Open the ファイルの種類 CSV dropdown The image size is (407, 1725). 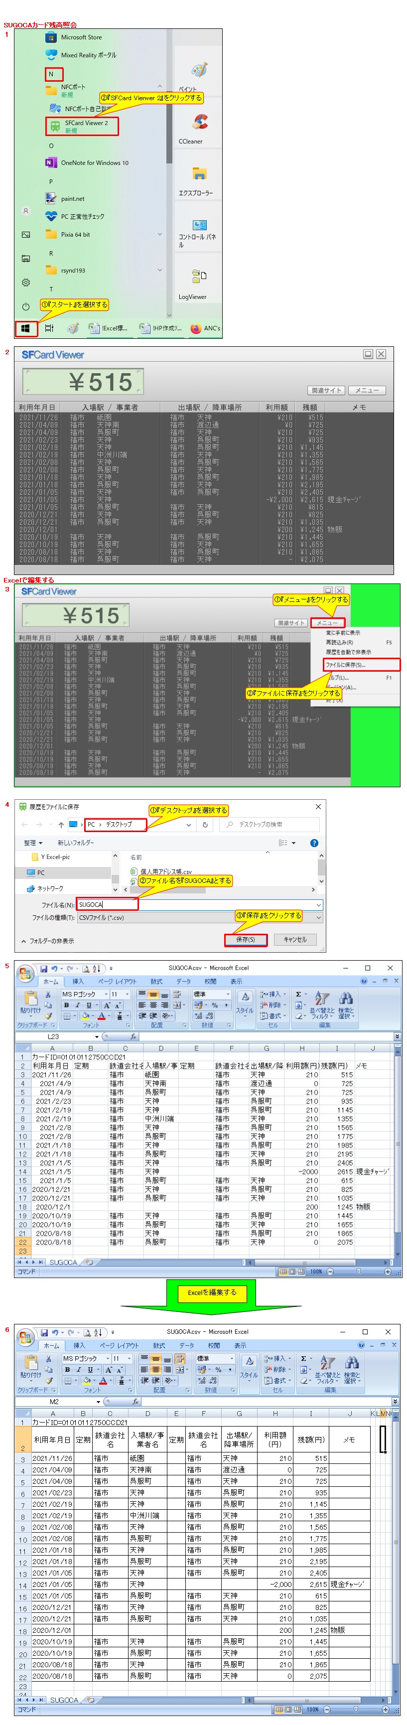pos(200,917)
